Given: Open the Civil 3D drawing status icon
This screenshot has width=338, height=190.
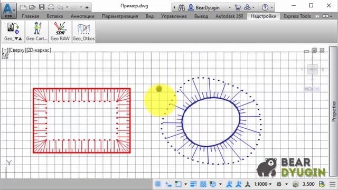Looking at the screenshot, I should point(322,184).
